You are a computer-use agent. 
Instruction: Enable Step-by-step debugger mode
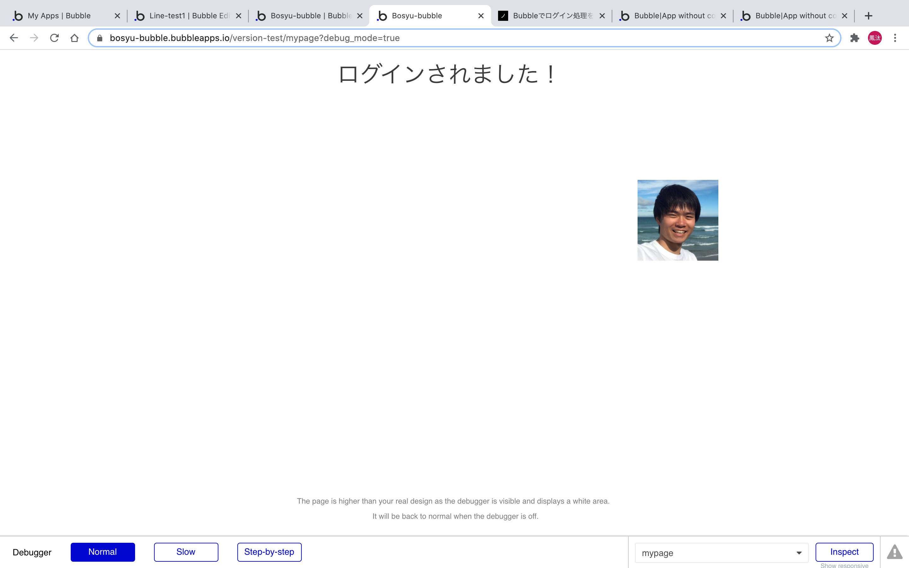(x=269, y=552)
